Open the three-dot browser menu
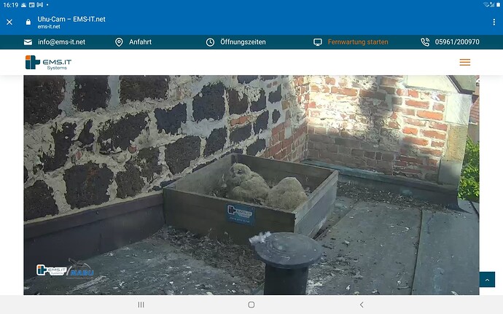 (x=494, y=22)
